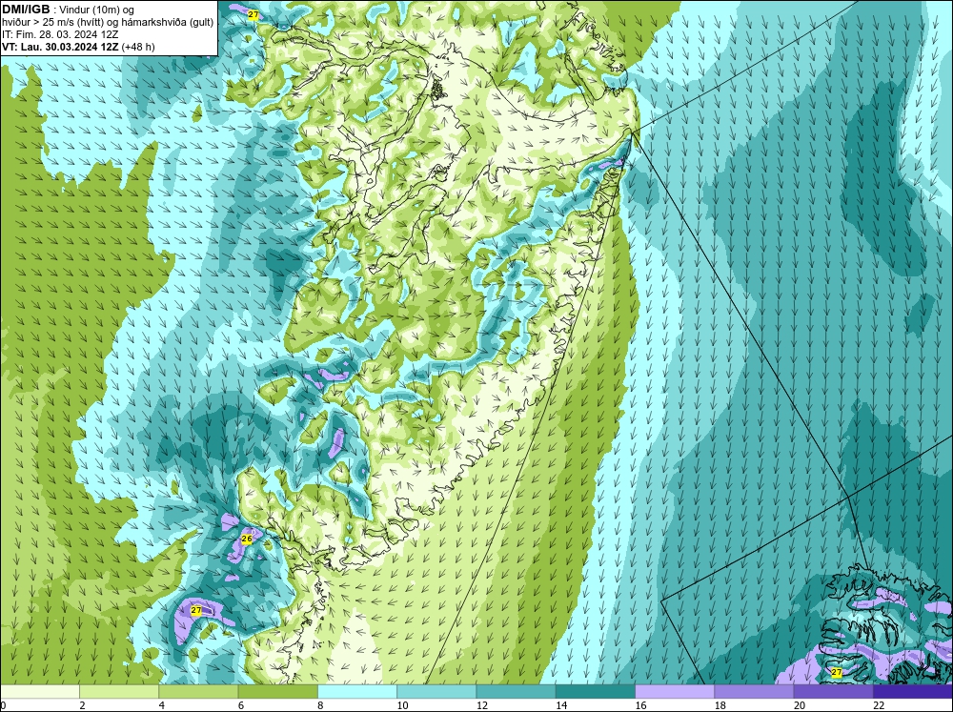
Task: Select the 'IT: Fim. 28. 03. 2024 12Z' line
Action: [60, 34]
